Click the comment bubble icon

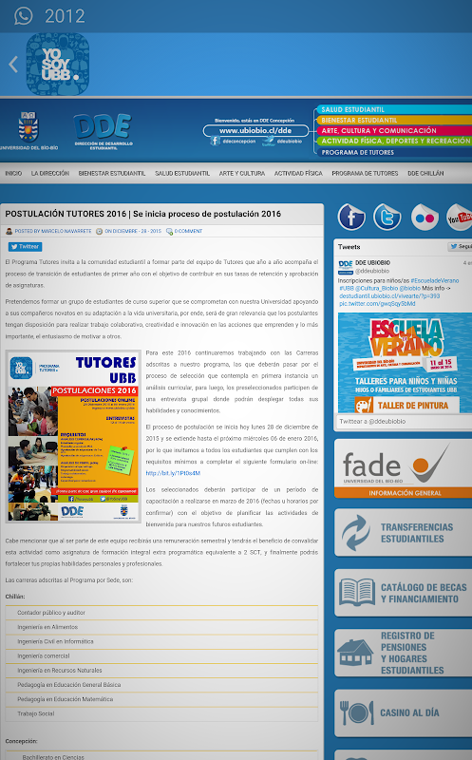(169, 231)
